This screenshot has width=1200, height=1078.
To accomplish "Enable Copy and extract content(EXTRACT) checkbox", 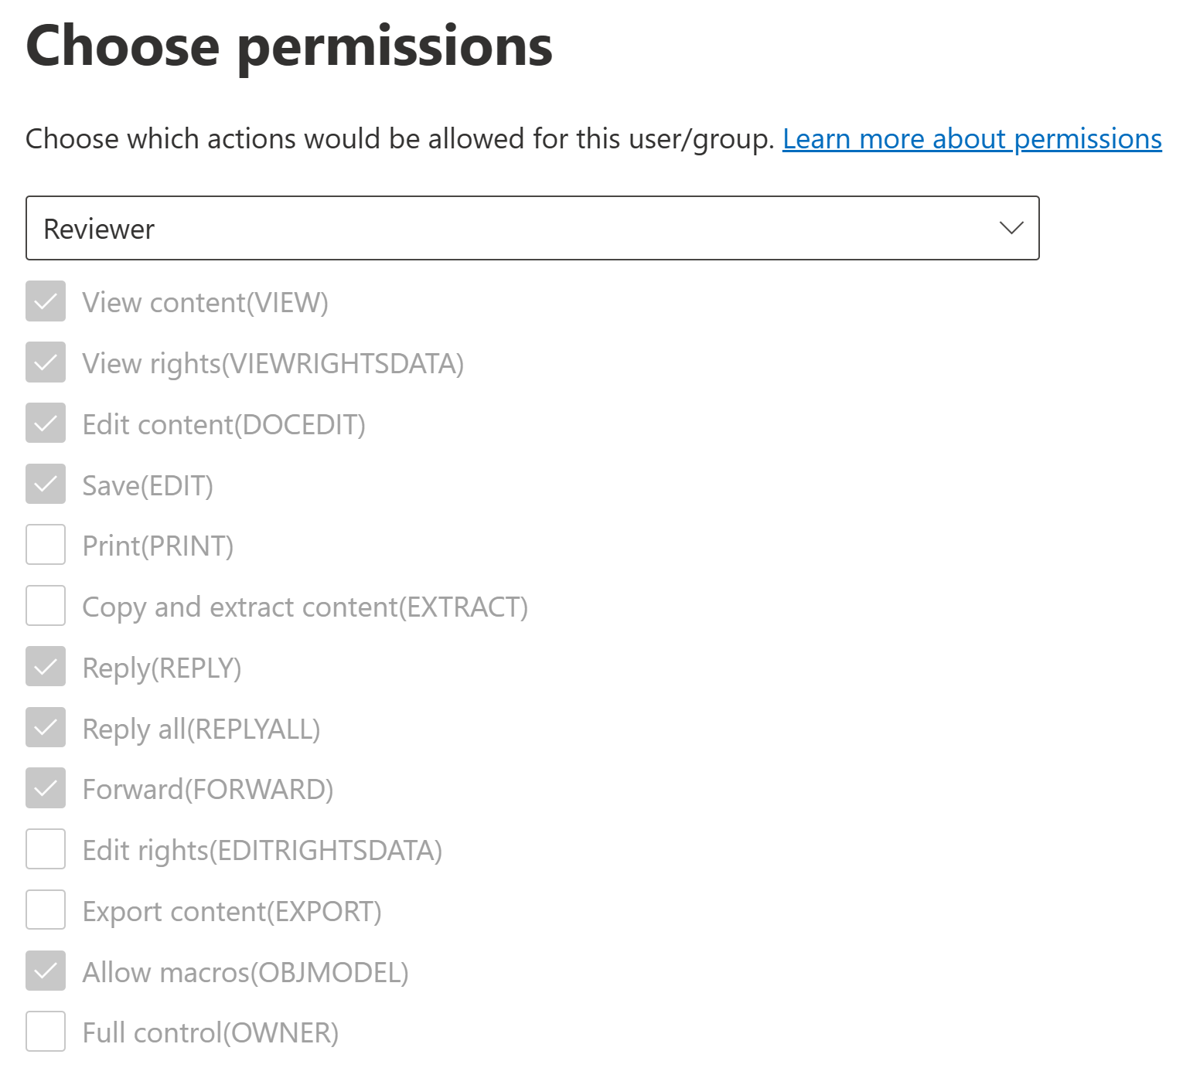I will pos(46,606).
